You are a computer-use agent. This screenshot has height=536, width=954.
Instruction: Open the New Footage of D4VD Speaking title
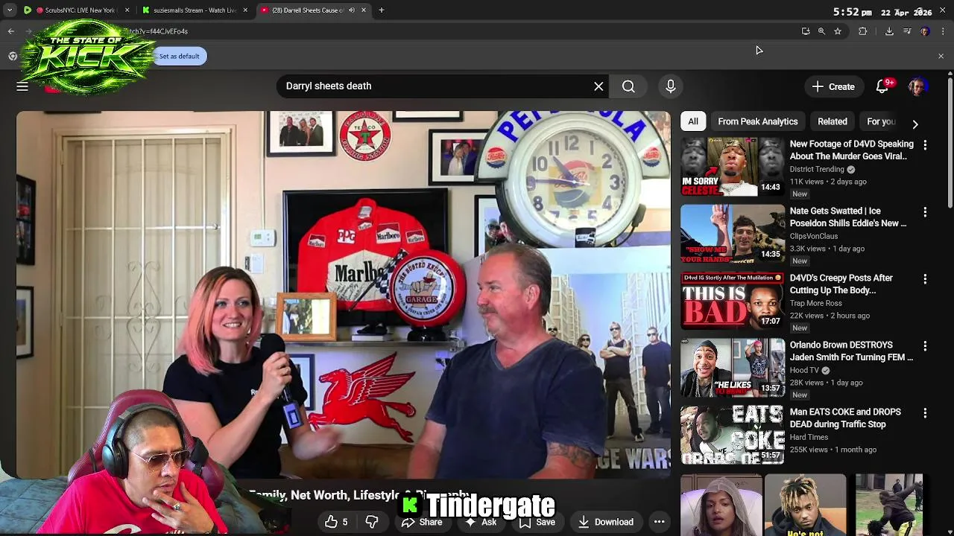[x=852, y=150]
